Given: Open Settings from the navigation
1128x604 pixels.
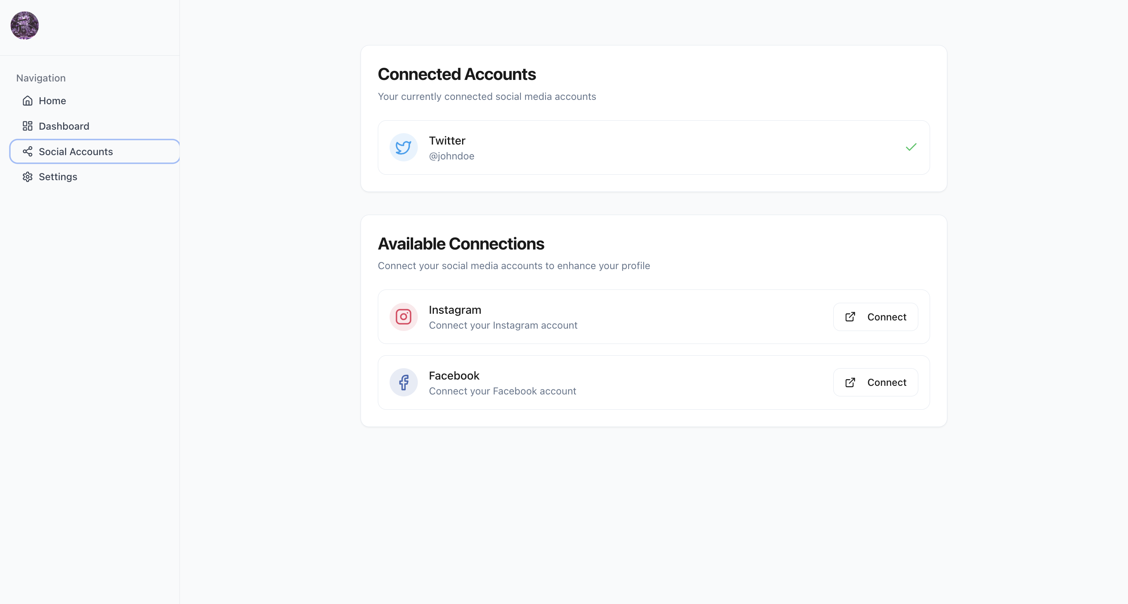Looking at the screenshot, I should click(x=58, y=177).
